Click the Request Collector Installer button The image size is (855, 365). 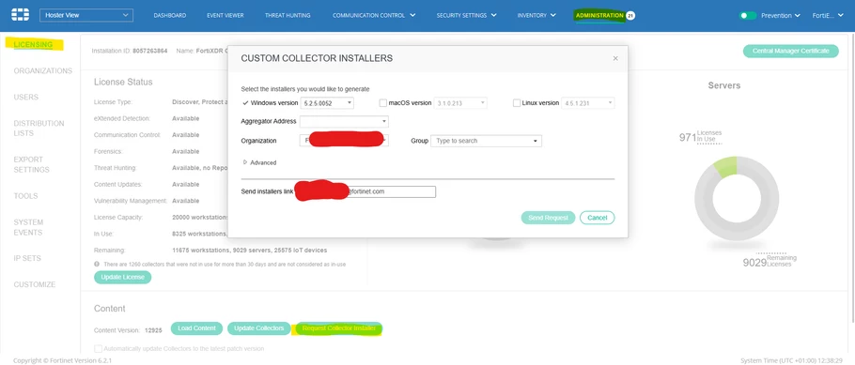click(x=338, y=328)
